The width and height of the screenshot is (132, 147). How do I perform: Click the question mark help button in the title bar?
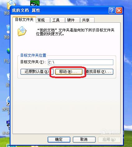(112, 10)
